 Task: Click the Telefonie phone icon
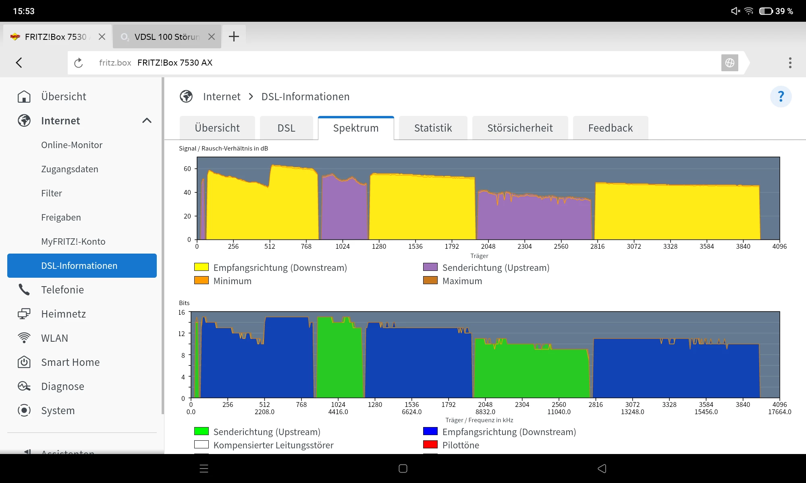tap(24, 290)
